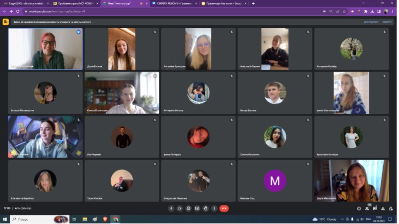Click the red leave call button
Screen dimensions: 399x224
click(x=224, y=208)
